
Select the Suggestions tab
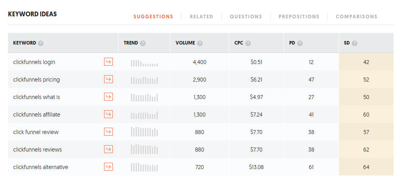(x=153, y=17)
